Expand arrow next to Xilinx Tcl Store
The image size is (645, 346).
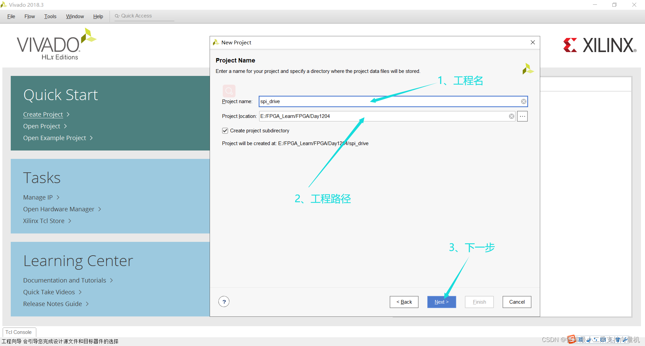click(70, 221)
